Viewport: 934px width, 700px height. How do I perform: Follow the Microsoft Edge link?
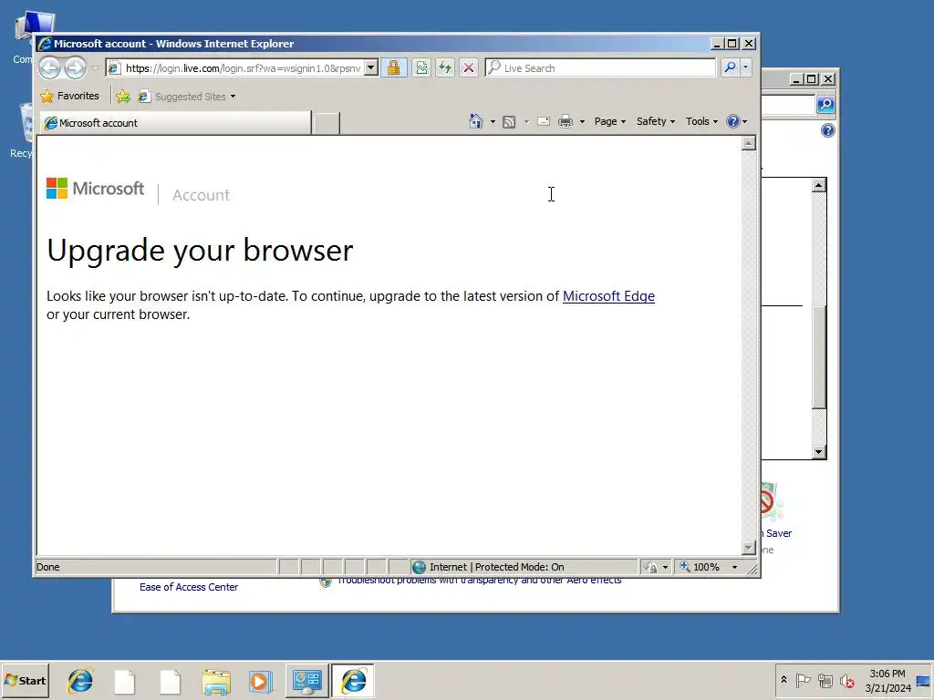608,296
